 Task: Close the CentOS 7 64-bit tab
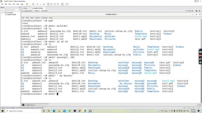click(x=44, y=8)
